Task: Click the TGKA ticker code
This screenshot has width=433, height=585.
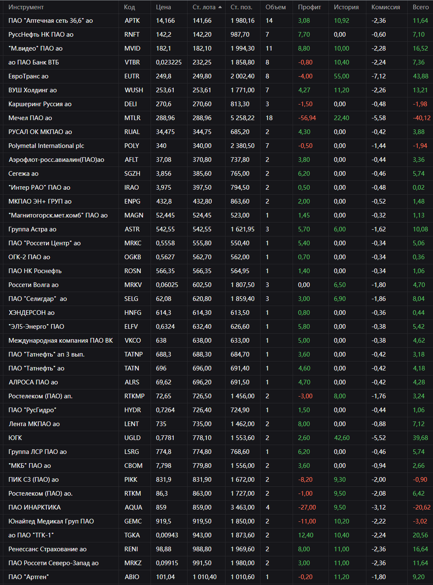Action: 132,535
